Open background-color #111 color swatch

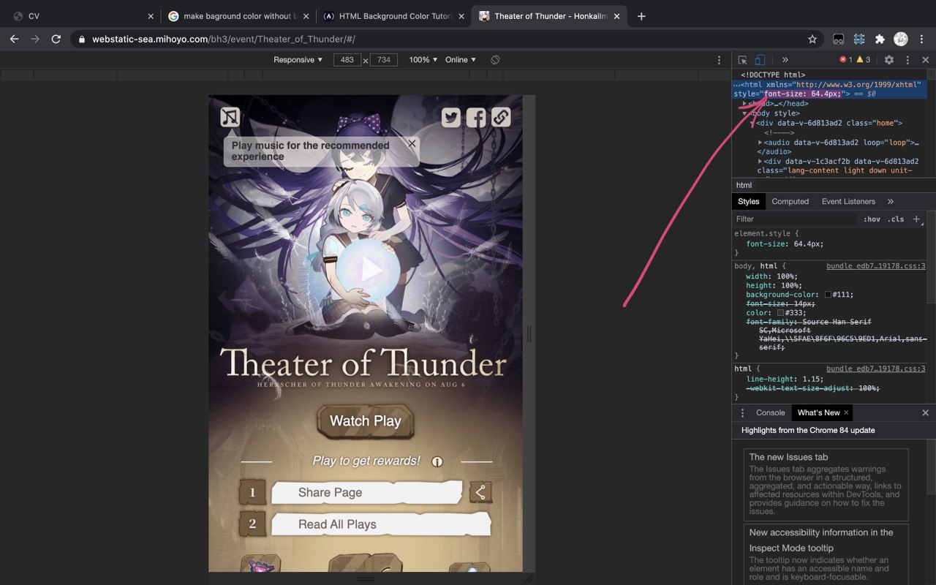tap(828, 295)
